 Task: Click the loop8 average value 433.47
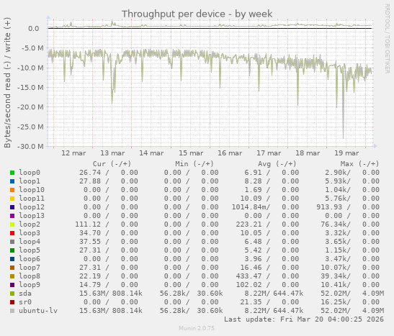click(x=249, y=276)
